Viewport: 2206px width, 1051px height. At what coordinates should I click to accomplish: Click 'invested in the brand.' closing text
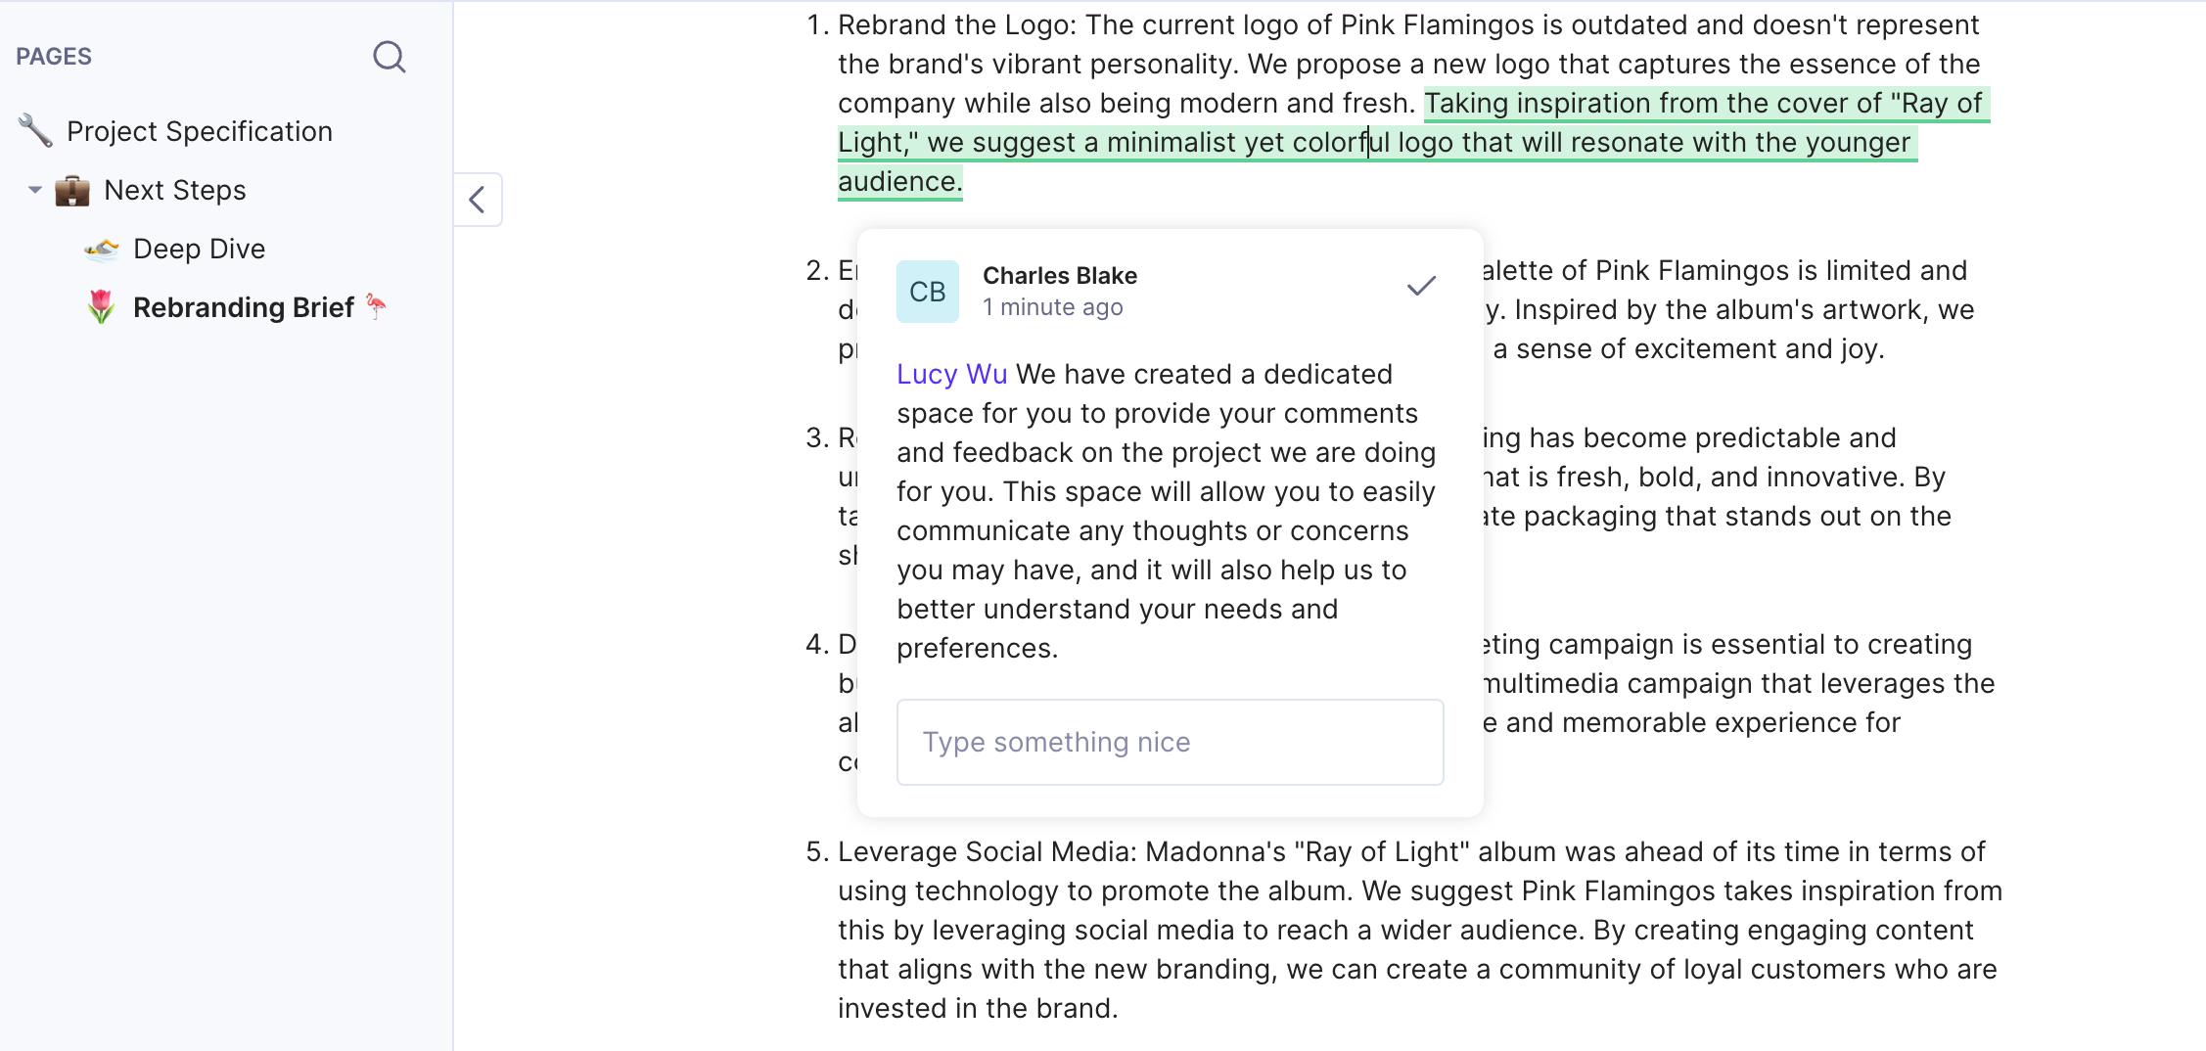click(x=978, y=1008)
